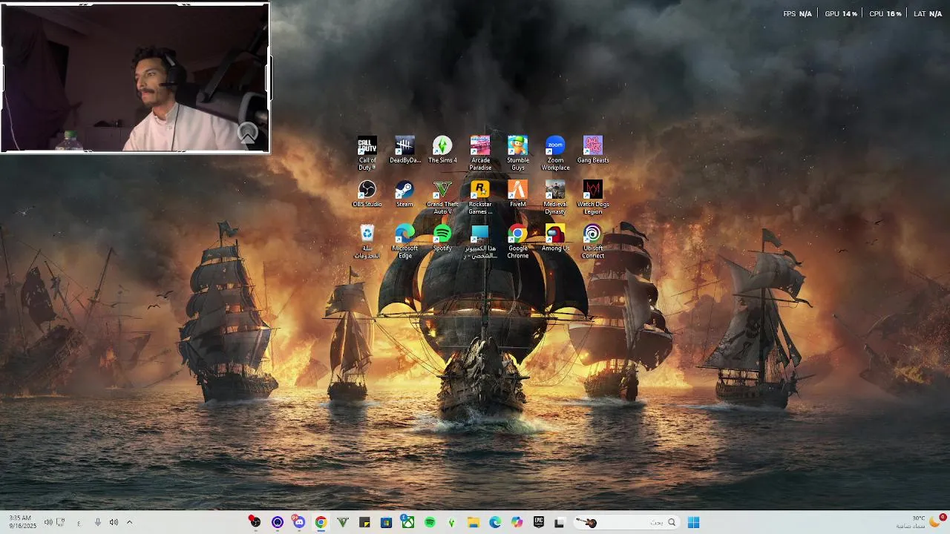Select the Stumble Guys desktop shortcut

click(x=518, y=153)
